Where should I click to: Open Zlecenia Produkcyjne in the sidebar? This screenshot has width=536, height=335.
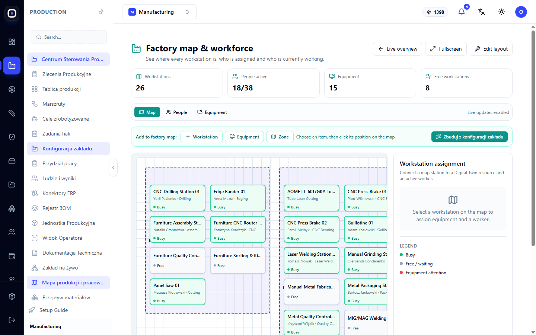68,74
